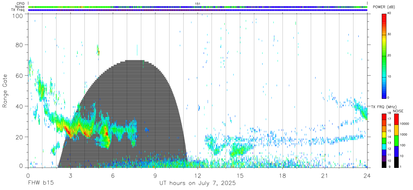Click the POWER (dB) colorbar

(384, 56)
